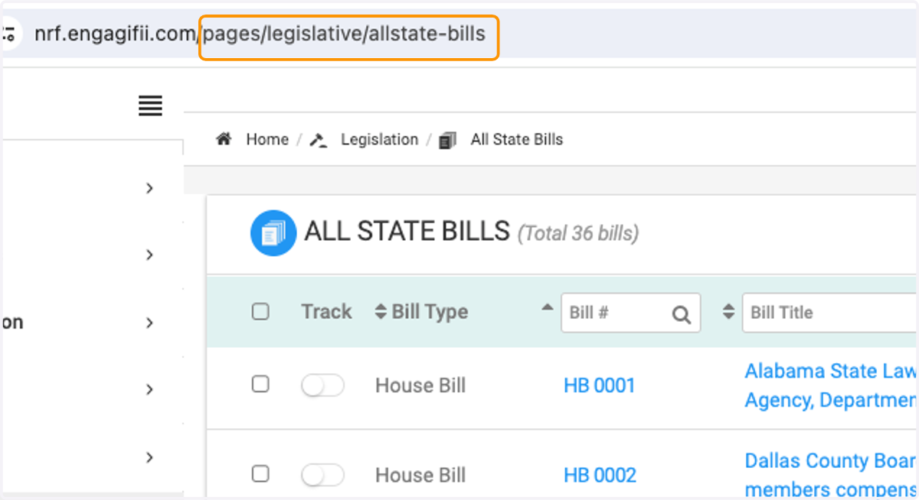Click the browser address bar URL

(260, 34)
